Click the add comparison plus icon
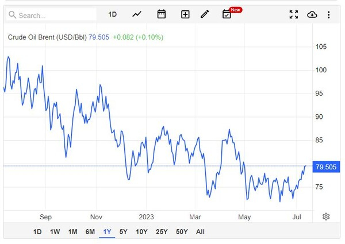The image size is (345, 244). 185,14
